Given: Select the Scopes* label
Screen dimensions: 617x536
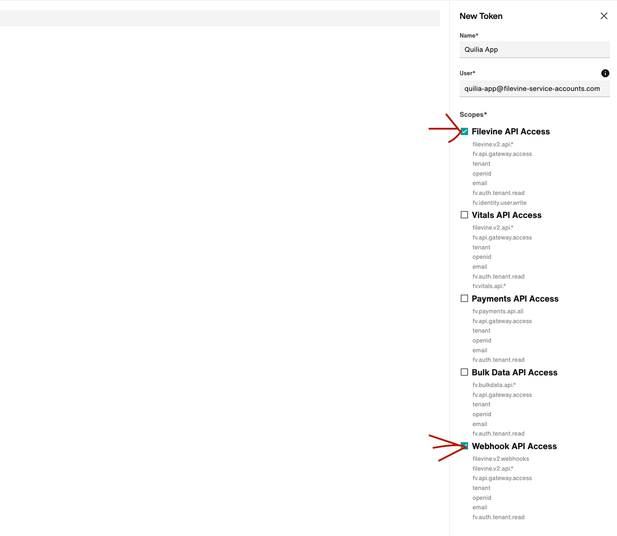Looking at the screenshot, I should 473,115.
